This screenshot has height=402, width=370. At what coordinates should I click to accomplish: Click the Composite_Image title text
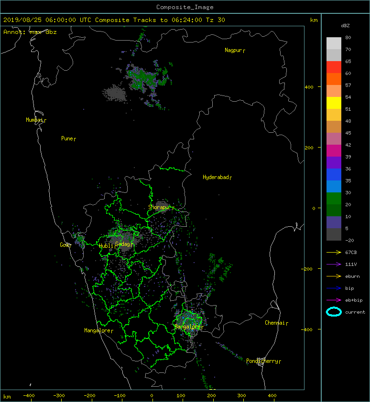click(x=185, y=7)
